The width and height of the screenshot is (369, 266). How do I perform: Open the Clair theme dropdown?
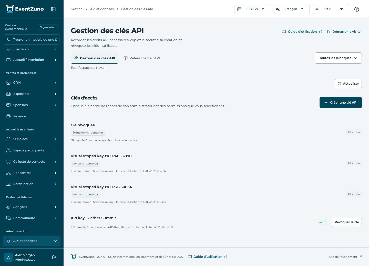pyautogui.click(x=330, y=9)
